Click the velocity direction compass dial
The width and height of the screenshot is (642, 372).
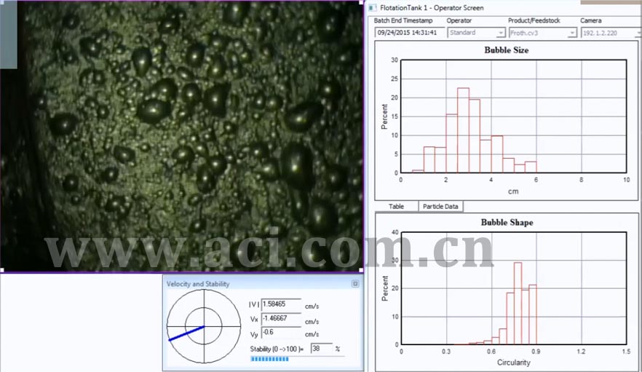(x=204, y=327)
